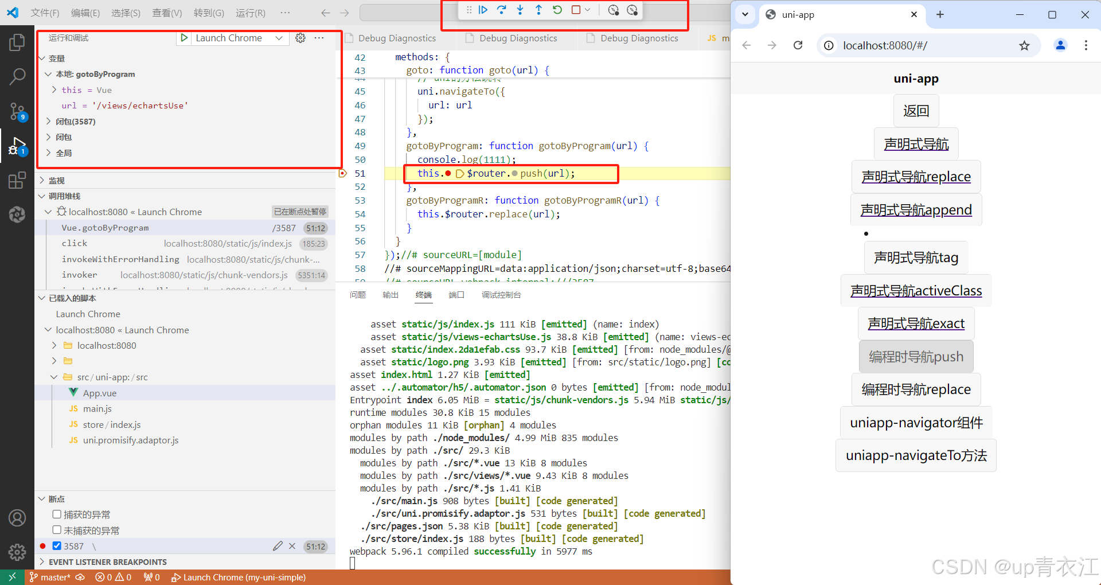The height and width of the screenshot is (585, 1101).
Task: Step into the function call
Action: [x=520, y=10]
